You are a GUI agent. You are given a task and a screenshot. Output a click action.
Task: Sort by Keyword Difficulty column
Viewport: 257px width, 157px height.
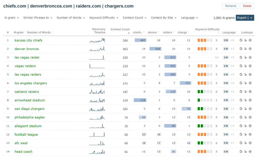(207, 31)
